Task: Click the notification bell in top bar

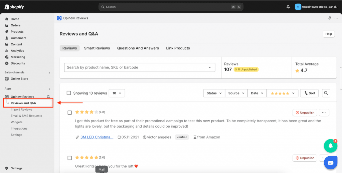Action: click(288, 7)
